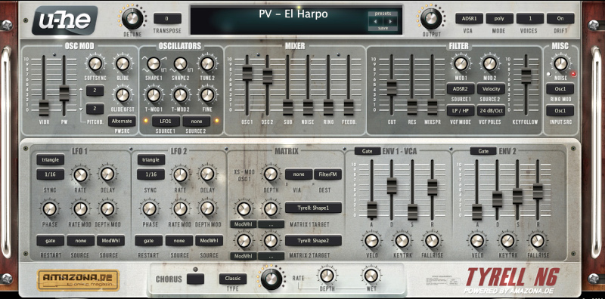Toggle the red noise color LED
The image size is (605, 299).
click(x=574, y=74)
